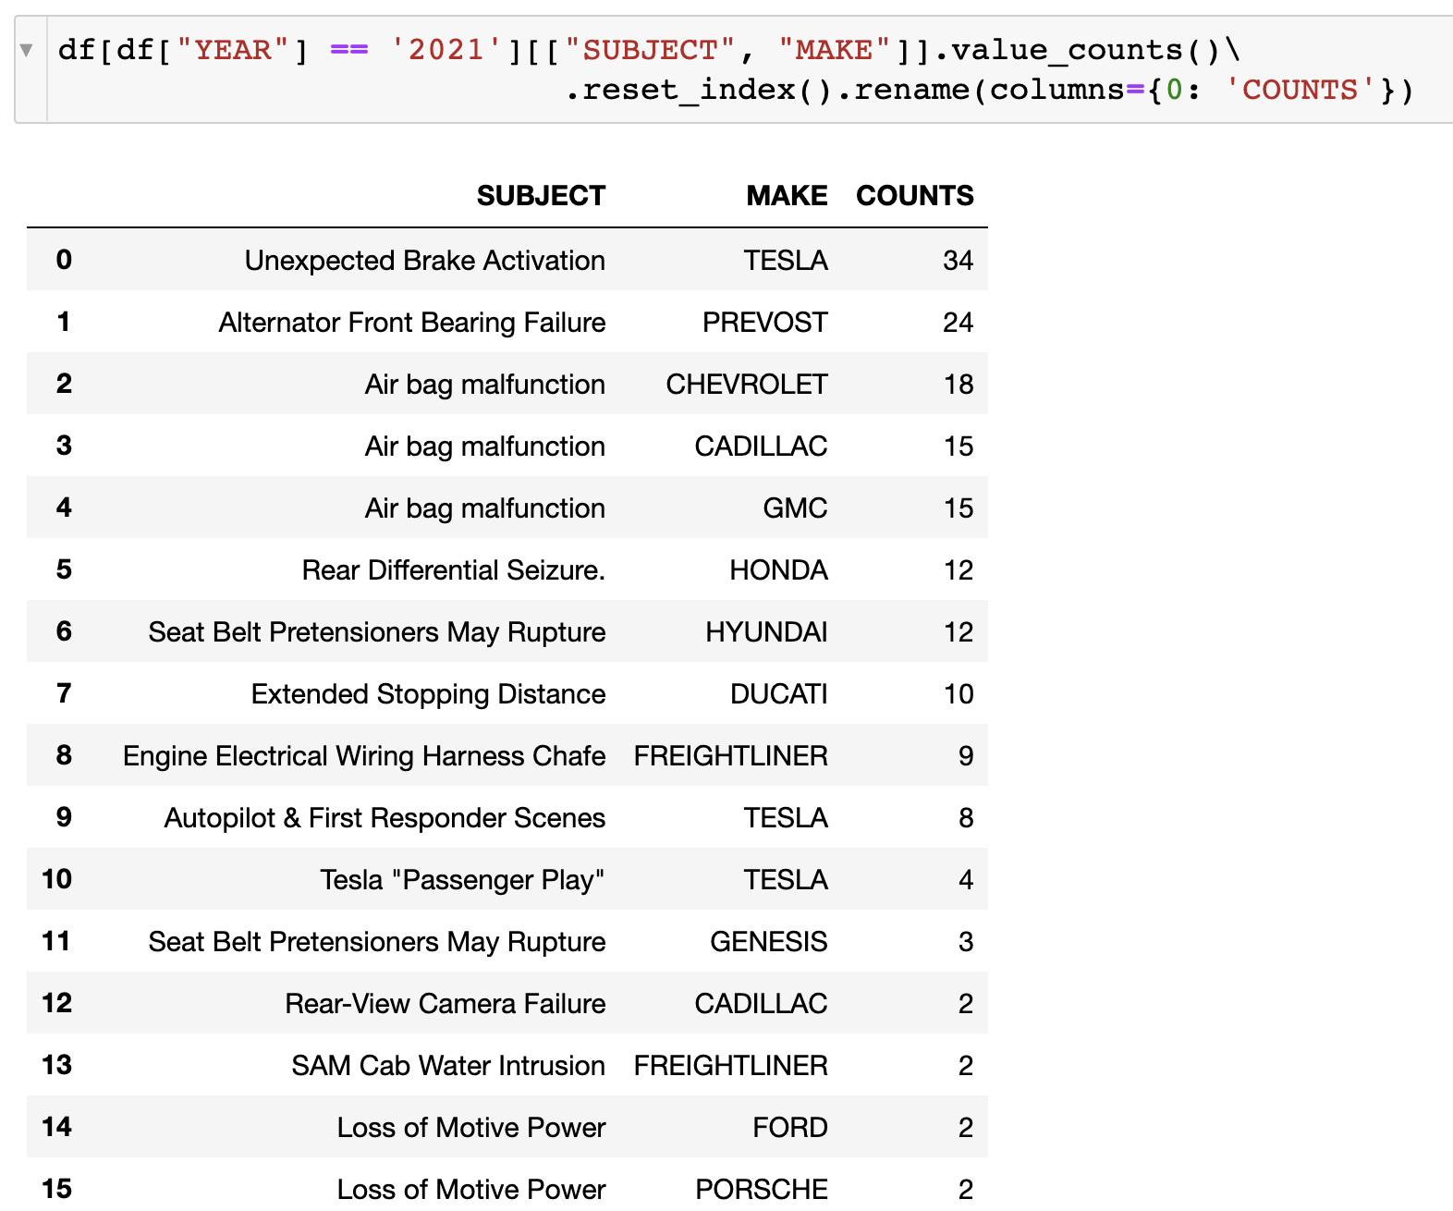Click 'Rear Differential Seizure.' cell

[x=454, y=570]
